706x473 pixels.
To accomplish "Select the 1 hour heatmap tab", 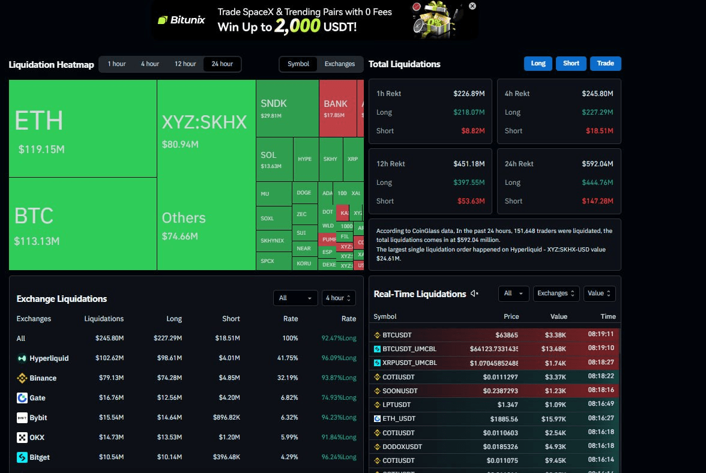I will (x=116, y=64).
